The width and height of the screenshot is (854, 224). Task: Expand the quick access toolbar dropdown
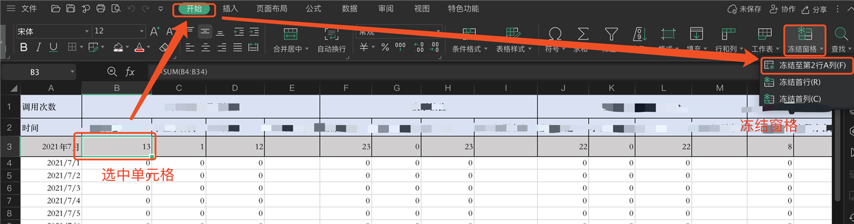tap(160, 9)
